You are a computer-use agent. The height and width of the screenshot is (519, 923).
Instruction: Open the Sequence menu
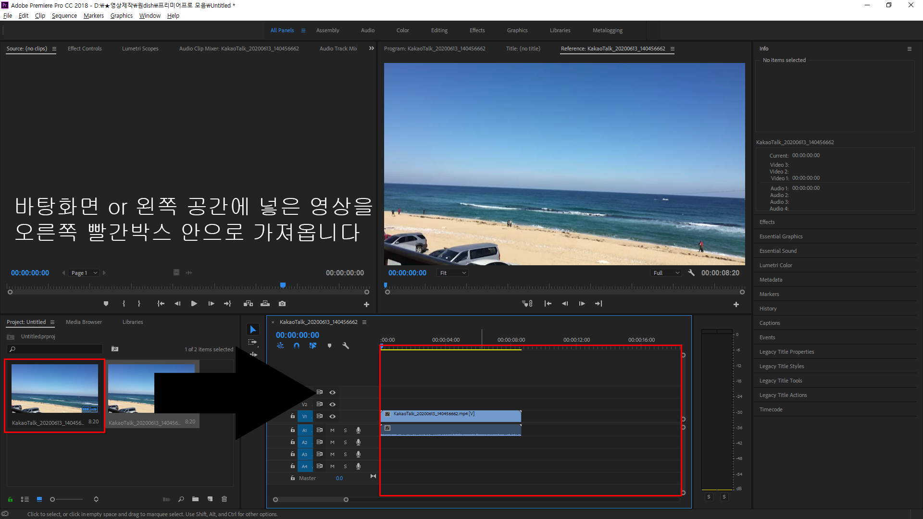tap(64, 16)
